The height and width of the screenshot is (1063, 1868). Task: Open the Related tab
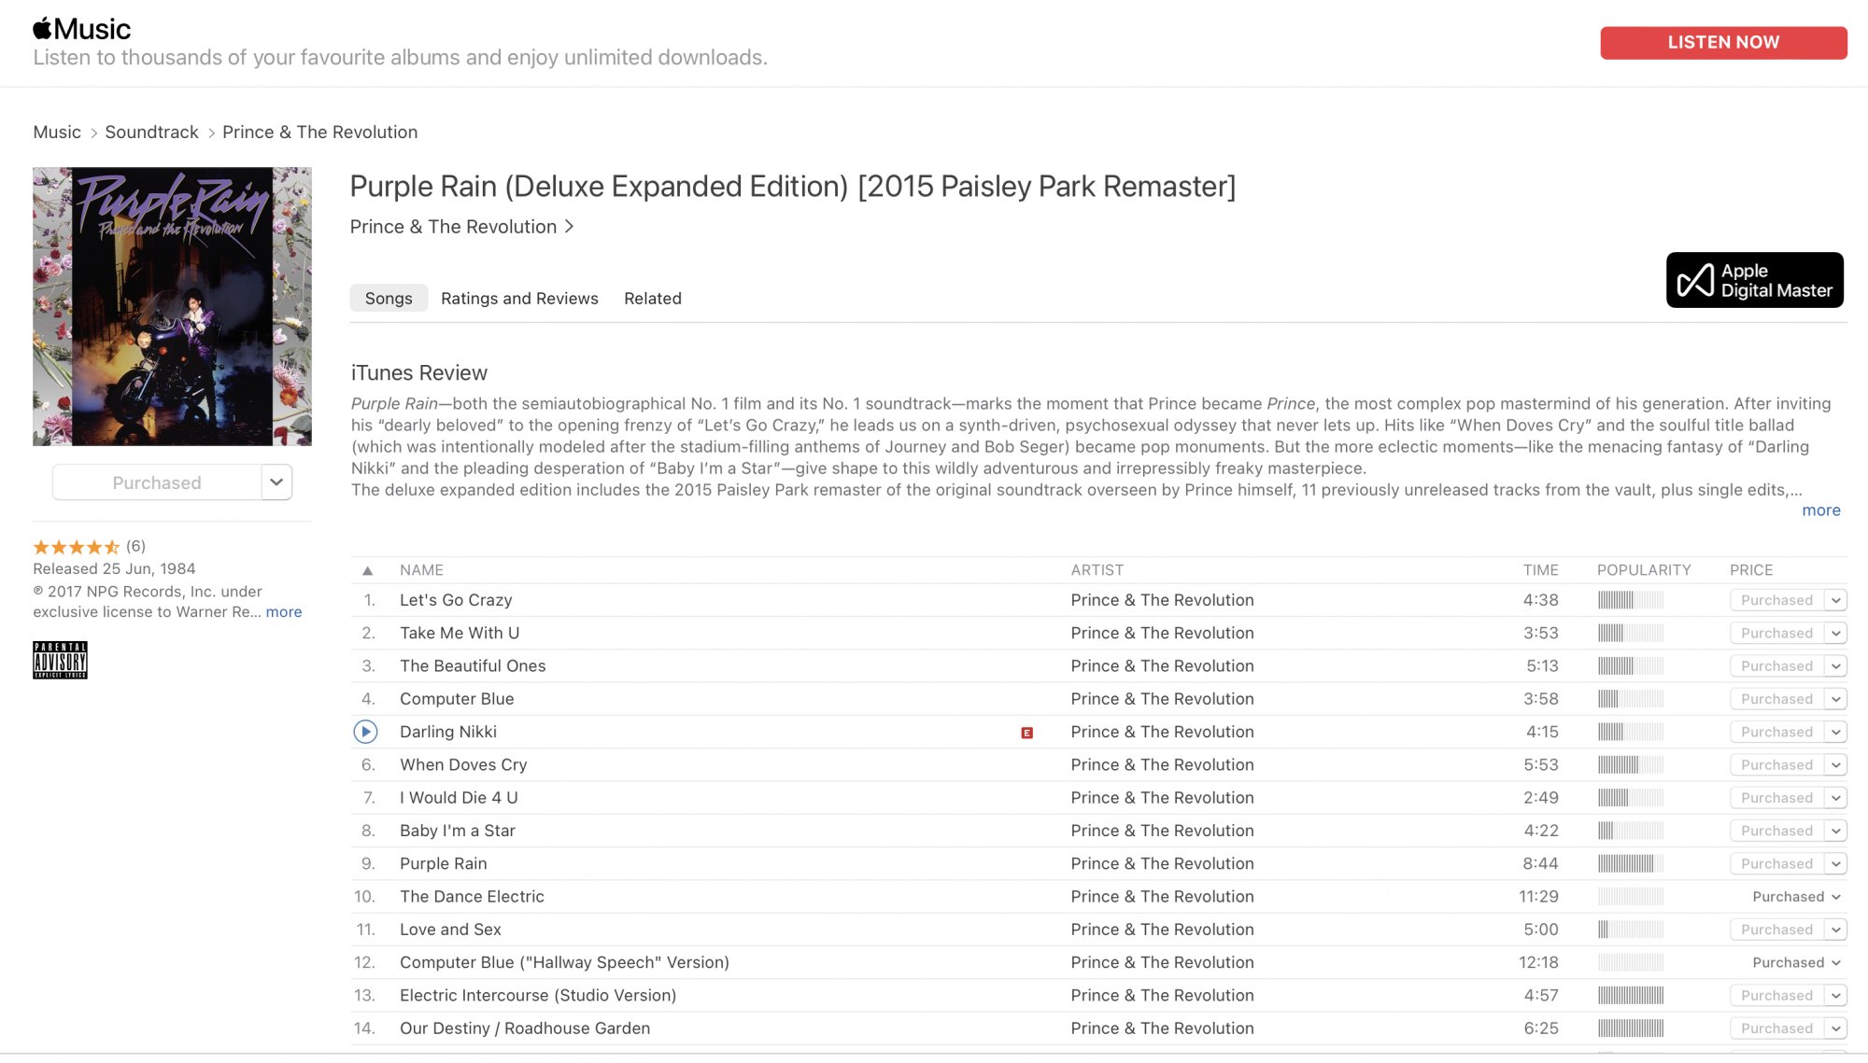(653, 299)
